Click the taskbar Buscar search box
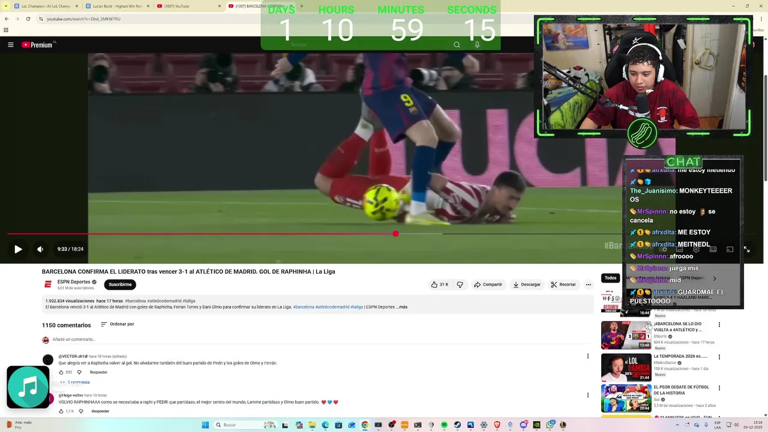 [x=245, y=425]
